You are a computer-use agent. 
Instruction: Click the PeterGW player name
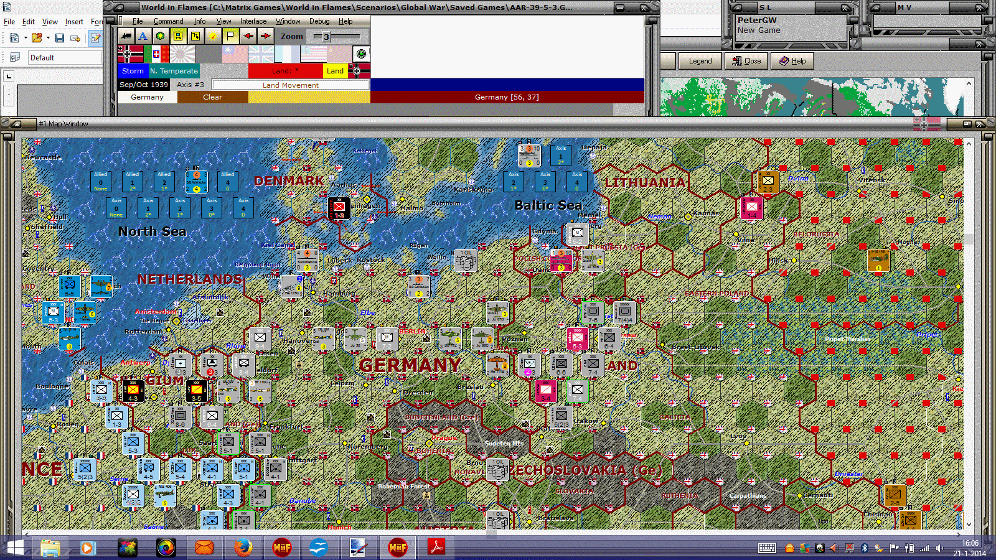coord(757,20)
